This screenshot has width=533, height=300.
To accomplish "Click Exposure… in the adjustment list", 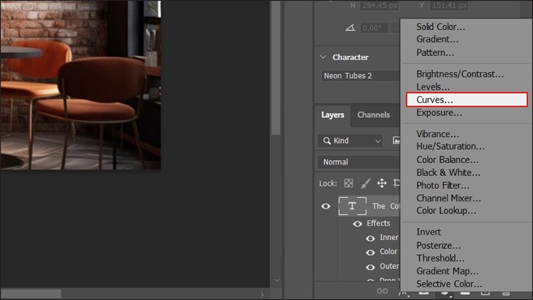I will pos(439,113).
